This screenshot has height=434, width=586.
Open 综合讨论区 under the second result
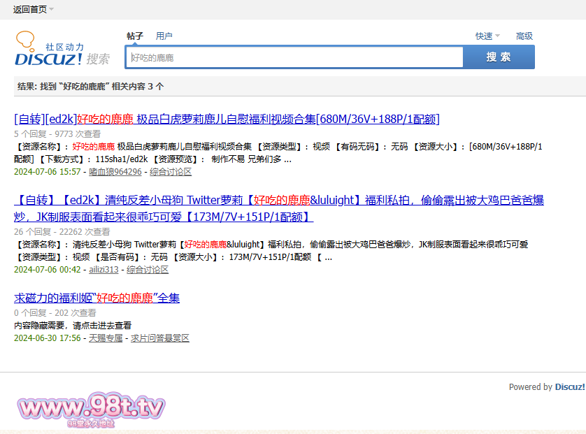pyautogui.click(x=148, y=270)
